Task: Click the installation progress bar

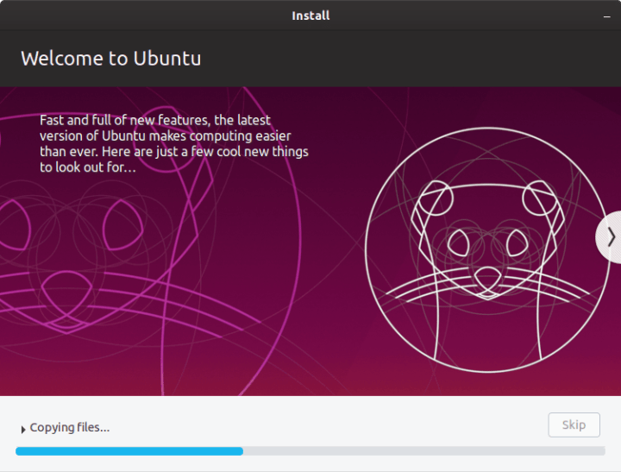Action: (310, 451)
